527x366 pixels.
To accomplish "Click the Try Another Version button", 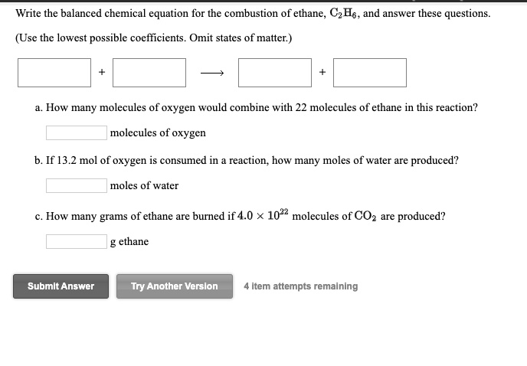I will [x=174, y=286].
